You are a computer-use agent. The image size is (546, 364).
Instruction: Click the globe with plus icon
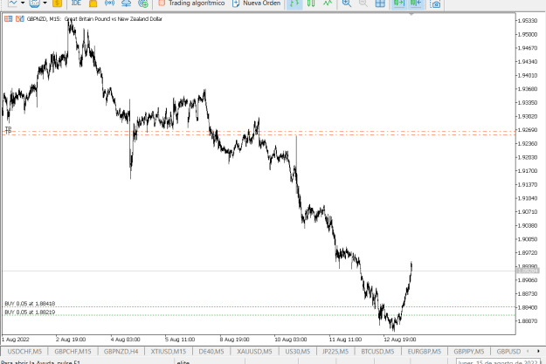143,3
